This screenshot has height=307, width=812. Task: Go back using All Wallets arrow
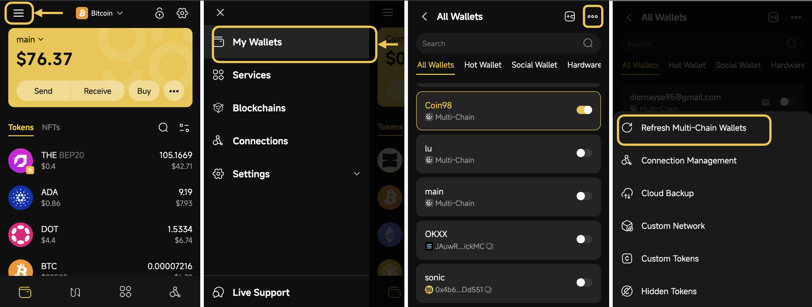coord(425,17)
